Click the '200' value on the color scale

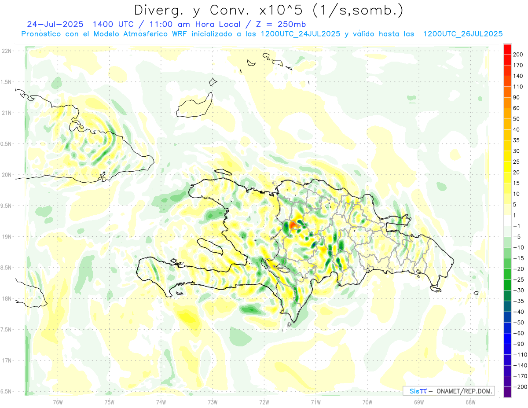click(518, 55)
